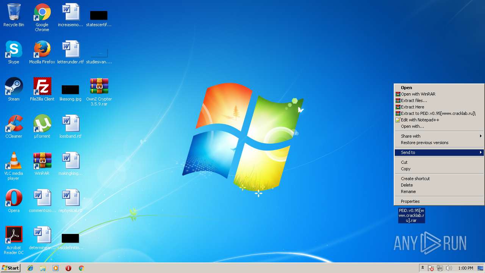
Task: Open the media player taskbar icon
Action: [x=56, y=268]
